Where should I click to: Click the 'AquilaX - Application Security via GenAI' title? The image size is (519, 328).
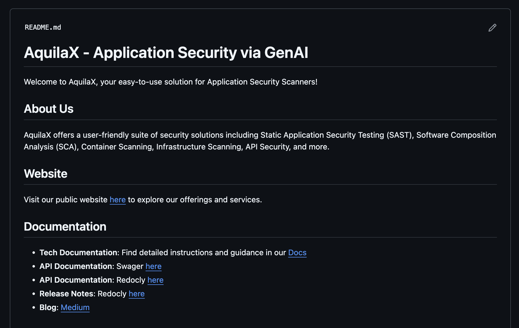(x=166, y=53)
